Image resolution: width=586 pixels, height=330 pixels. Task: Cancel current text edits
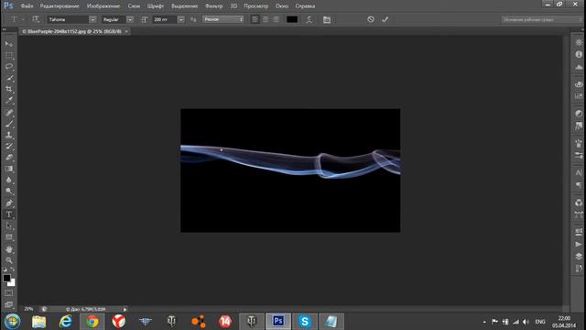point(370,19)
